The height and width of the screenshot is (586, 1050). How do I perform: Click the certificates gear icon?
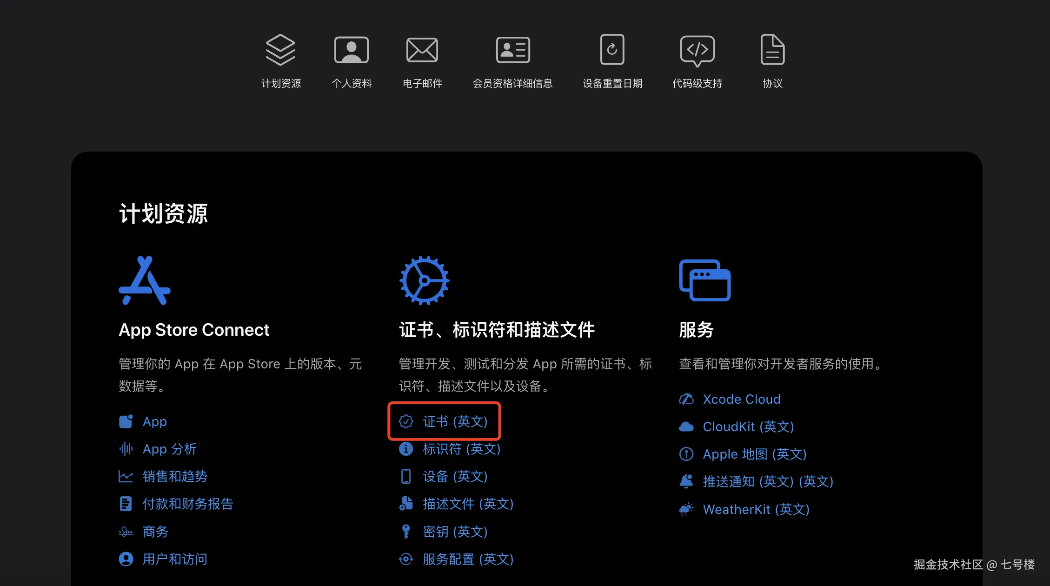tap(424, 280)
